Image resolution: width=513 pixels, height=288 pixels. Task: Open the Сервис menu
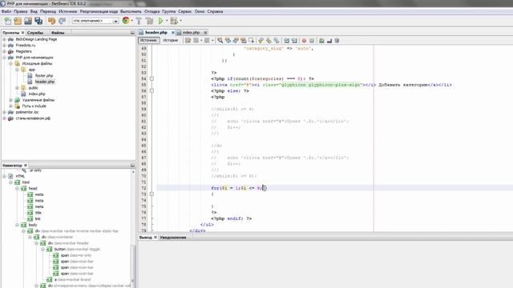(185, 11)
